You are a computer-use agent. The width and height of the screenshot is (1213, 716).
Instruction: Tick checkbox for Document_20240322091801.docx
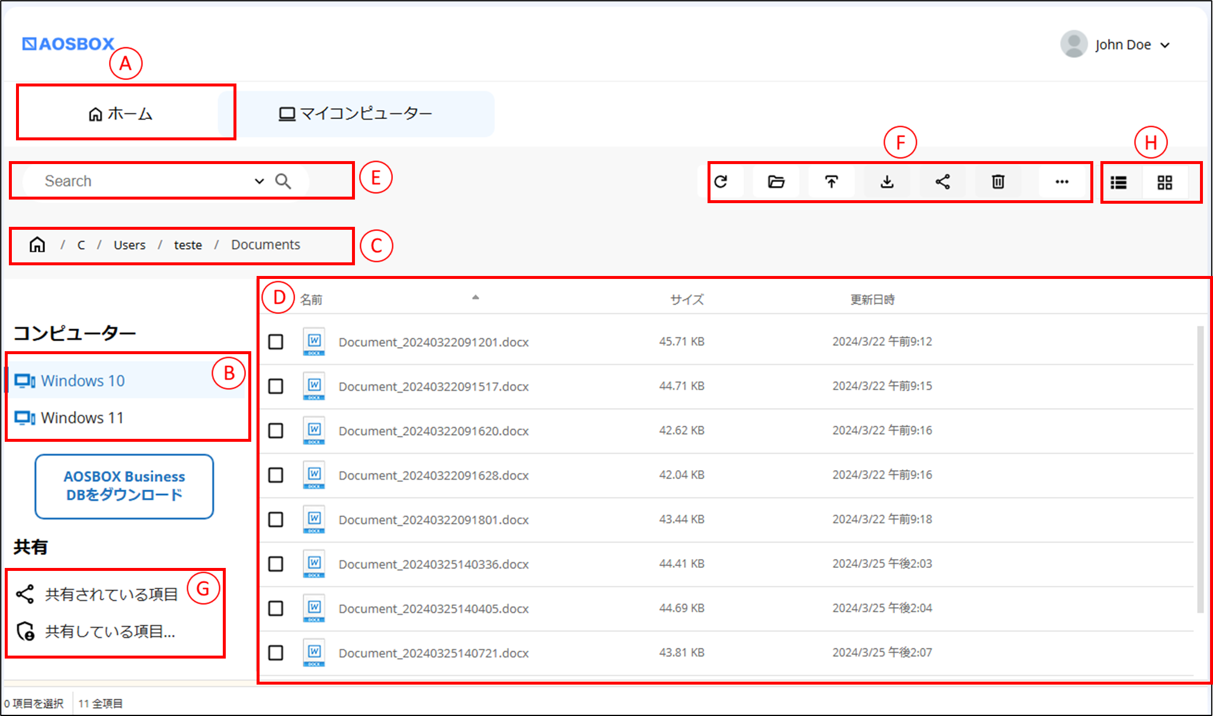point(276,519)
